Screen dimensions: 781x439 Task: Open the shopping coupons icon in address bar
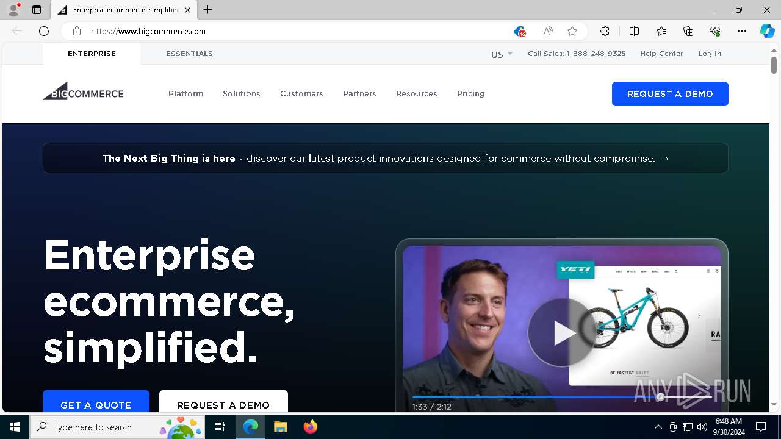click(x=519, y=31)
